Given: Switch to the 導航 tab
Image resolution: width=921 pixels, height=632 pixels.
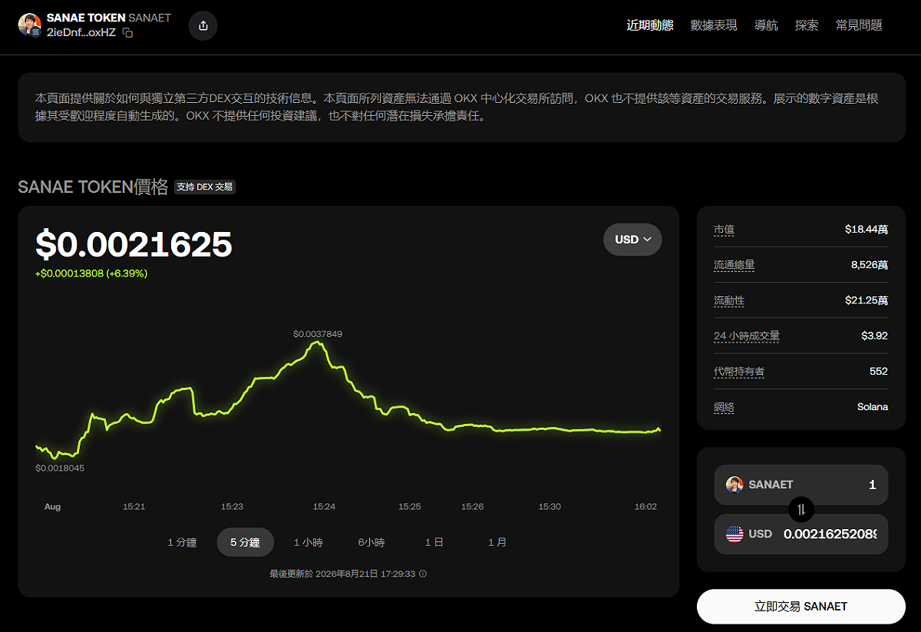Looking at the screenshot, I should [766, 25].
